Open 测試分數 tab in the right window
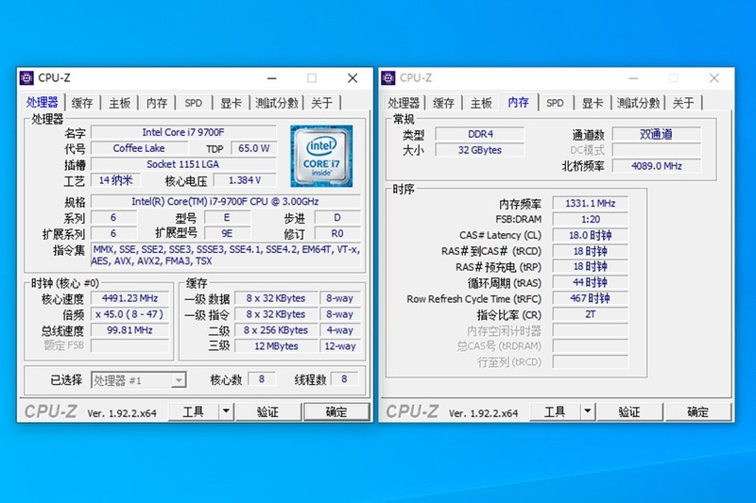Viewport: 756px width, 503px height. (638, 103)
